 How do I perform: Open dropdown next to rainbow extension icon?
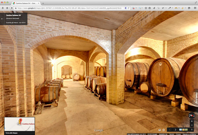179,8
